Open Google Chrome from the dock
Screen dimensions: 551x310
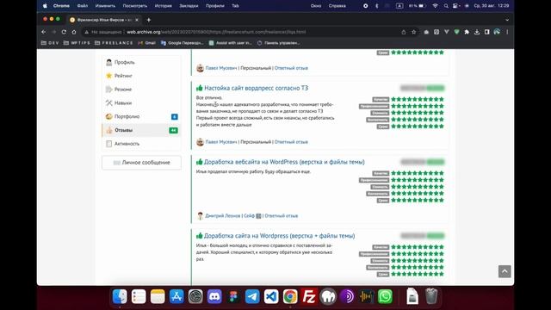tap(290, 296)
